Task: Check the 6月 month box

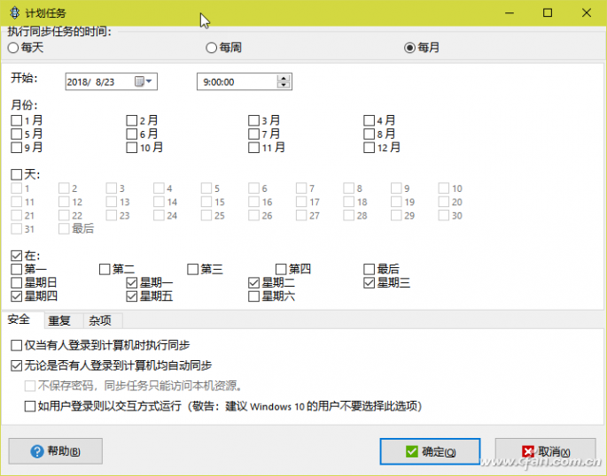Action: point(132,134)
